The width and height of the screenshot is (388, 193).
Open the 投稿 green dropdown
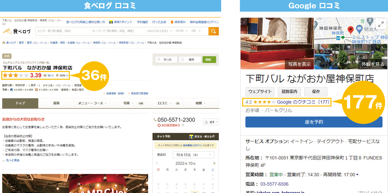(x=209, y=59)
